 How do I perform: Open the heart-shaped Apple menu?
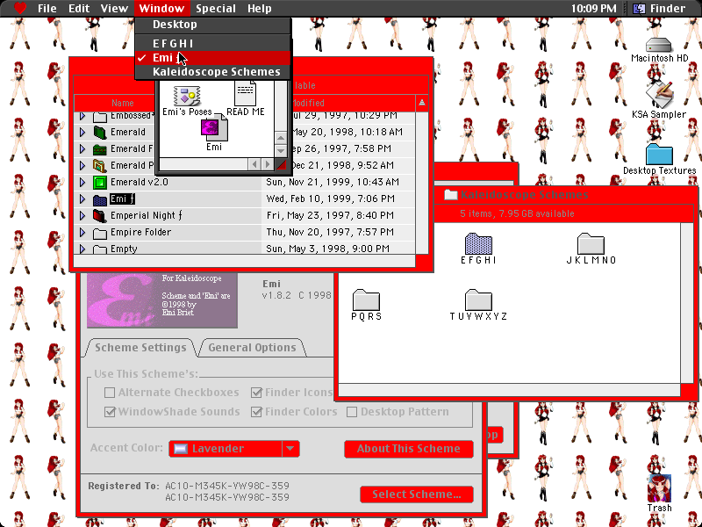(20, 8)
